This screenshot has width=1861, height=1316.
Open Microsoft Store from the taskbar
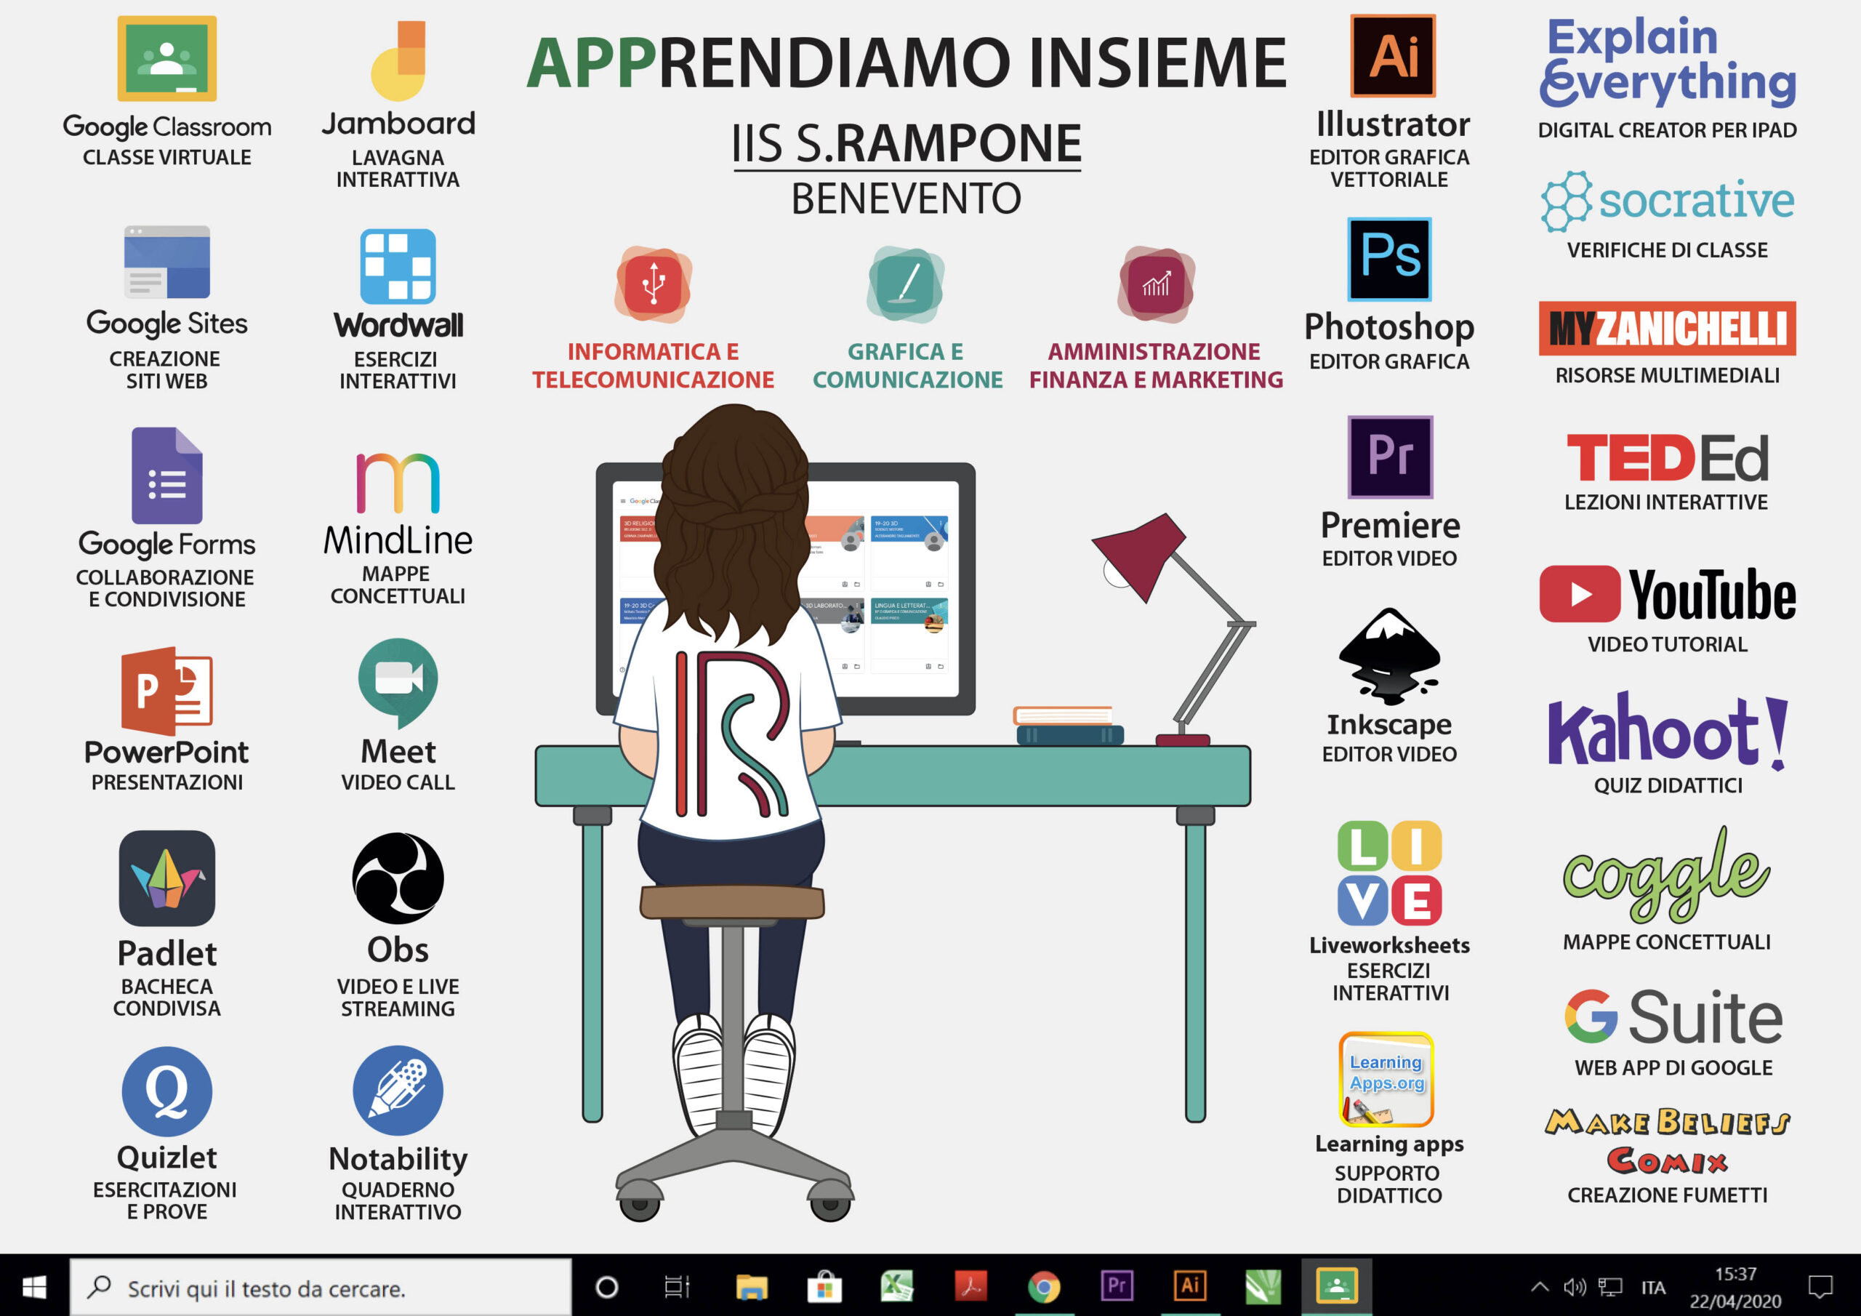pyautogui.click(x=824, y=1287)
